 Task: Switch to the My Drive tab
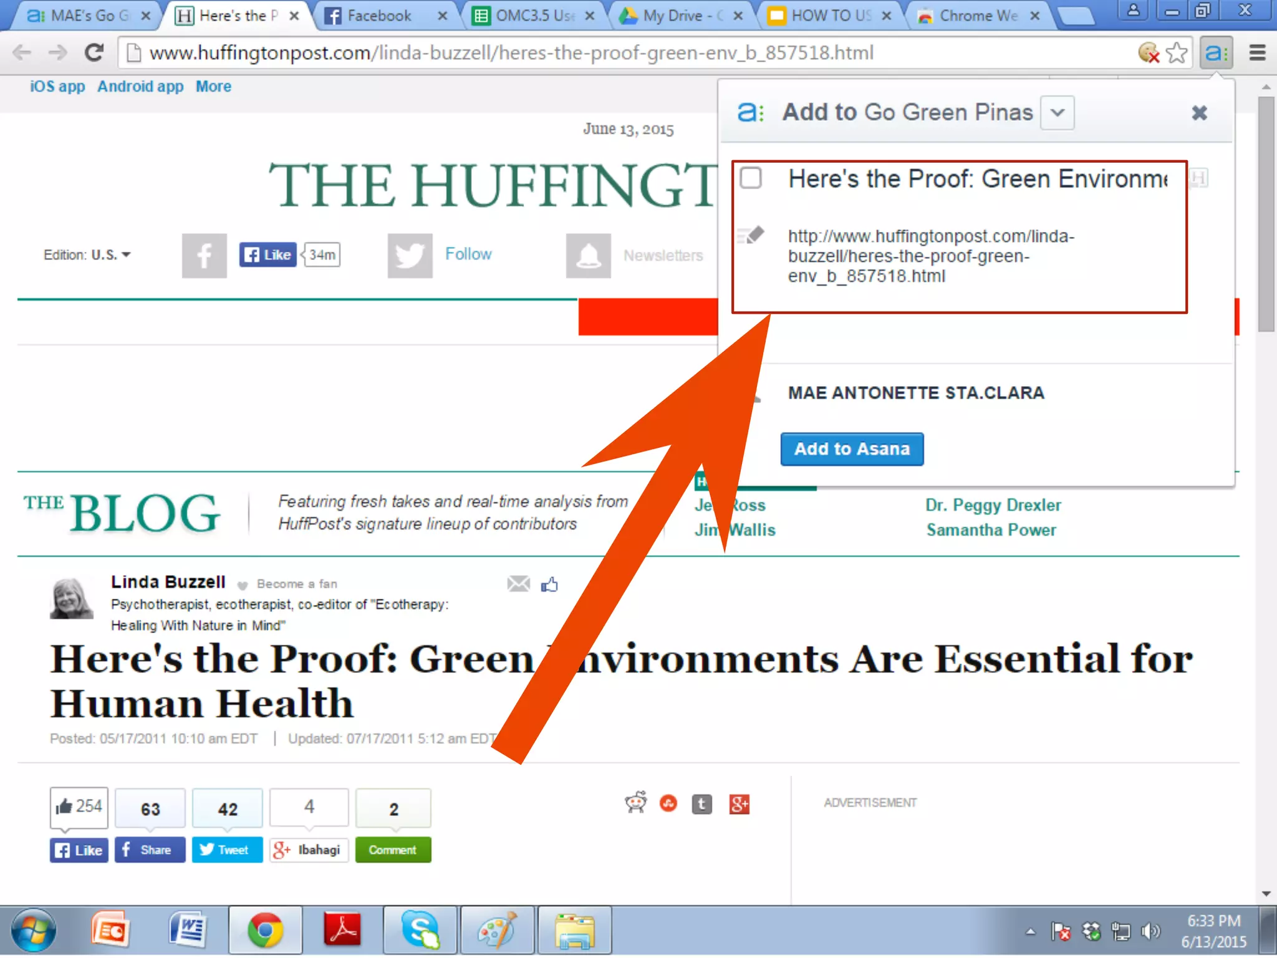(x=673, y=16)
